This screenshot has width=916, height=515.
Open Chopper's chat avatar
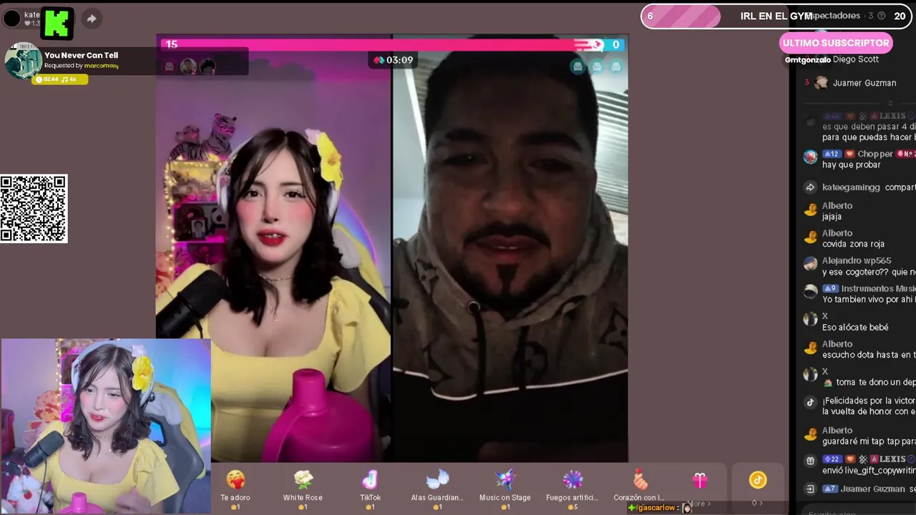pyautogui.click(x=810, y=157)
